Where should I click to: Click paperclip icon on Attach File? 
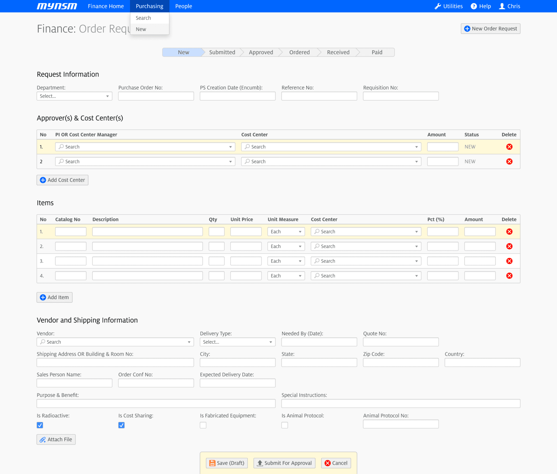coord(43,440)
